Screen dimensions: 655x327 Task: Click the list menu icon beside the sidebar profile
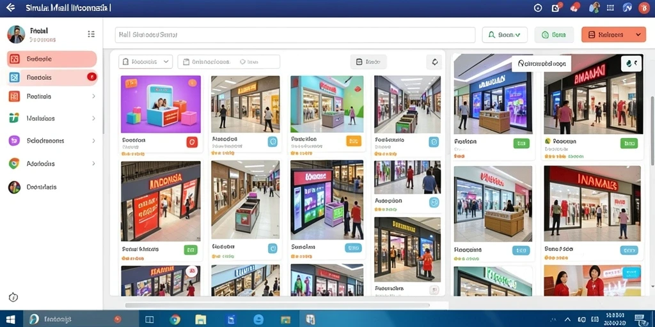point(91,34)
